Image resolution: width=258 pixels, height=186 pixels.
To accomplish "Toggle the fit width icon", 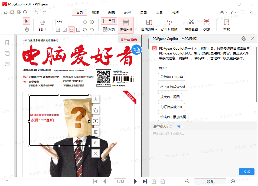I will pos(71,30).
